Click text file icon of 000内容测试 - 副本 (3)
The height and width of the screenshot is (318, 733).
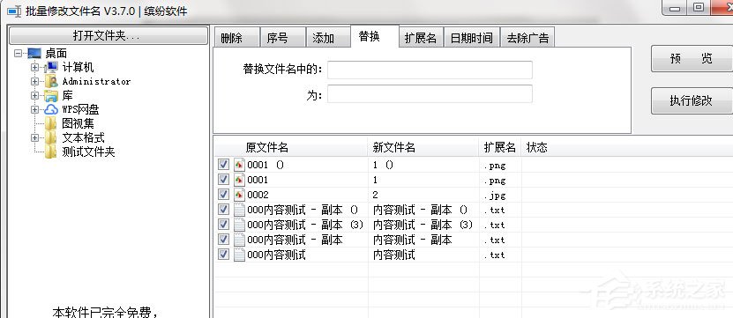pyautogui.click(x=239, y=225)
